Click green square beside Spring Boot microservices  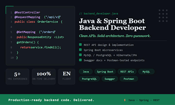pos(80,50)
